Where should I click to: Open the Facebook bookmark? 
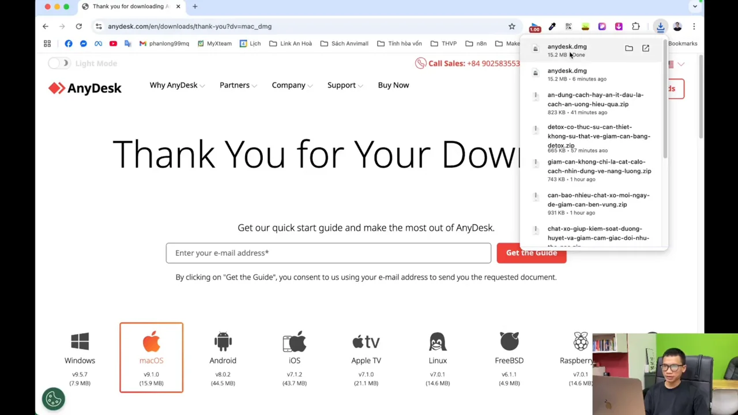coord(69,44)
